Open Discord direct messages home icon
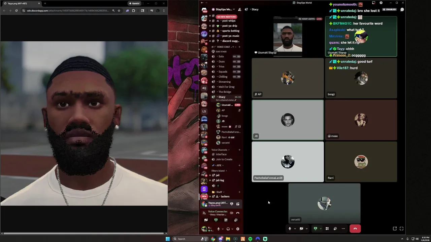This screenshot has width=431, height=242. [204, 9]
